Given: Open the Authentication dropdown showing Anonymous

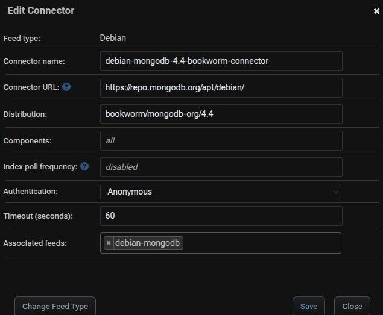Looking at the screenshot, I should coord(221,192).
